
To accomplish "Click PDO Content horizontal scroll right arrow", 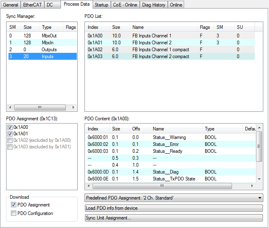I will point(252,186).
